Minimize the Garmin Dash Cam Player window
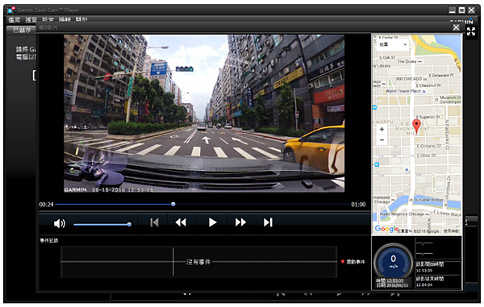 [453, 10]
